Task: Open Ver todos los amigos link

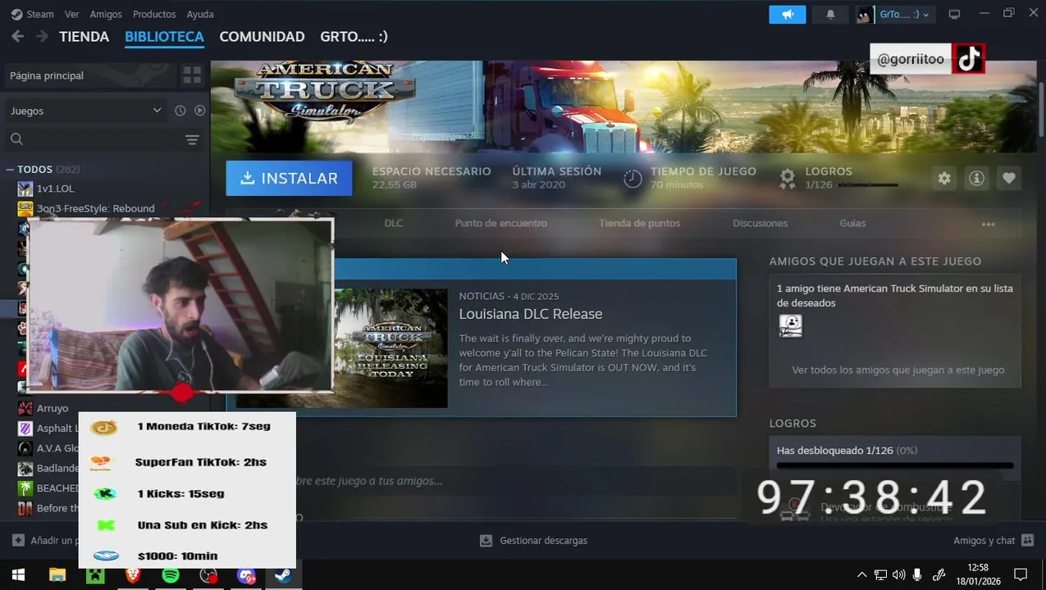Action: 898,370
